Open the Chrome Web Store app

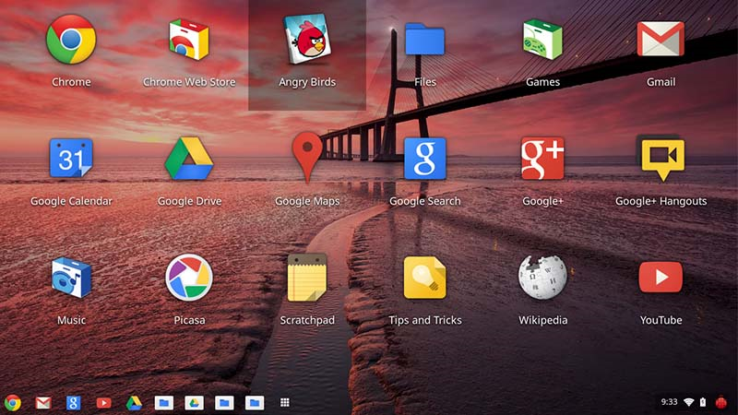[189, 40]
